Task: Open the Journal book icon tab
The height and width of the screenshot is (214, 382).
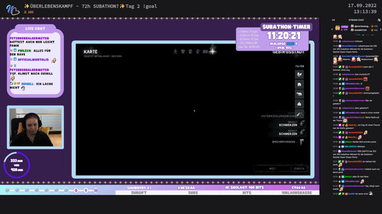Action: [205, 52]
